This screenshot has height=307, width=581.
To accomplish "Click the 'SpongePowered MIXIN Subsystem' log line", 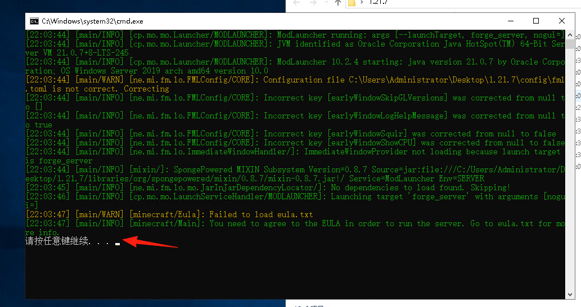I will point(295,174).
